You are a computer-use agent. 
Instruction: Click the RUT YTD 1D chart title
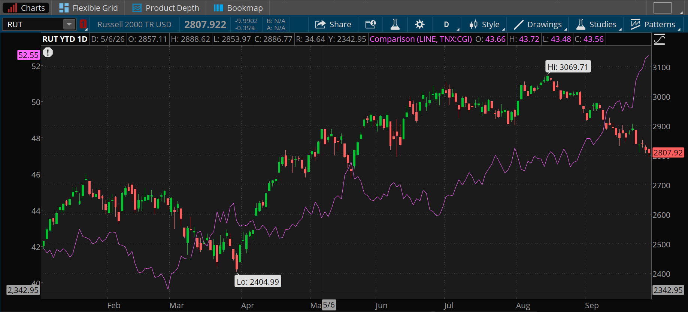pyautogui.click(x=65, y=39)
